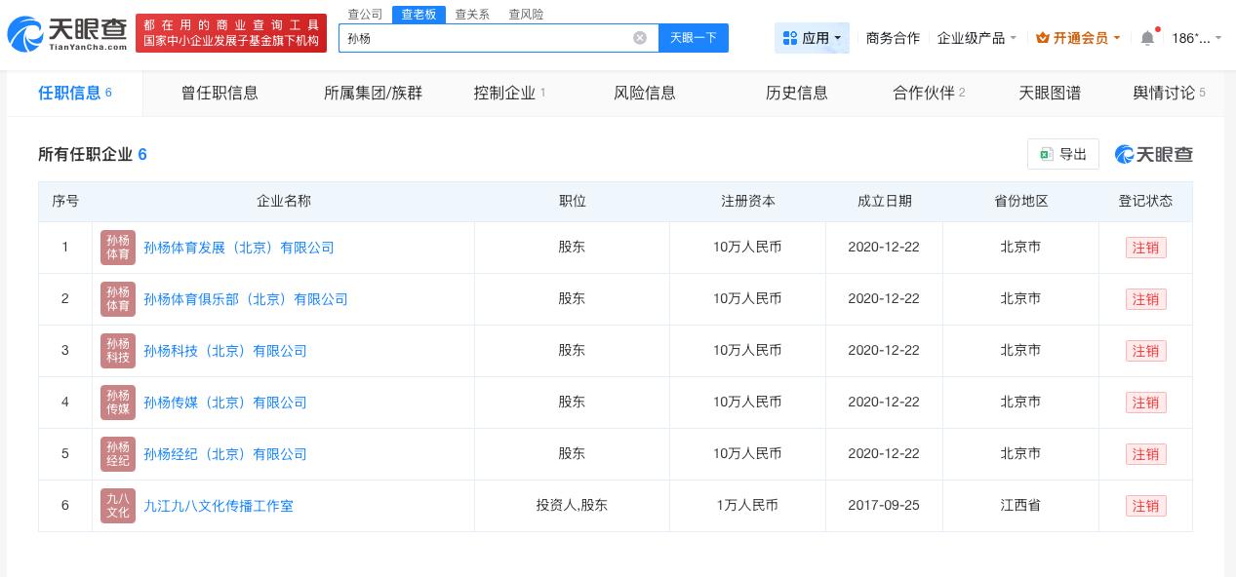Click the 省份地区 column header
Screen dimensions: 1236x577
point(1021,201)
